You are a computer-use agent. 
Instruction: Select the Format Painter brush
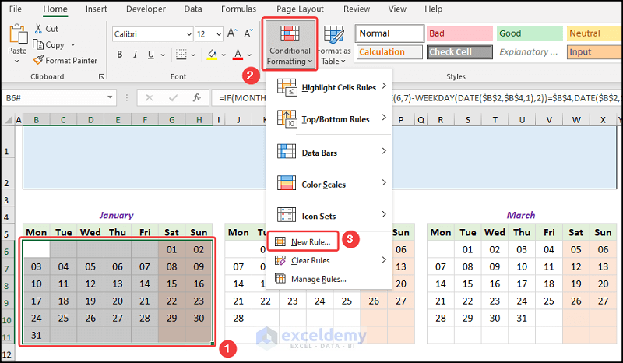point(38,60)
